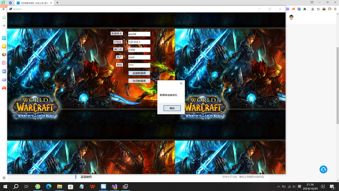Click the blue headset support button
The height and width of the screenshot is (191, 339).
pyautogui.click(x=323, y=169)
